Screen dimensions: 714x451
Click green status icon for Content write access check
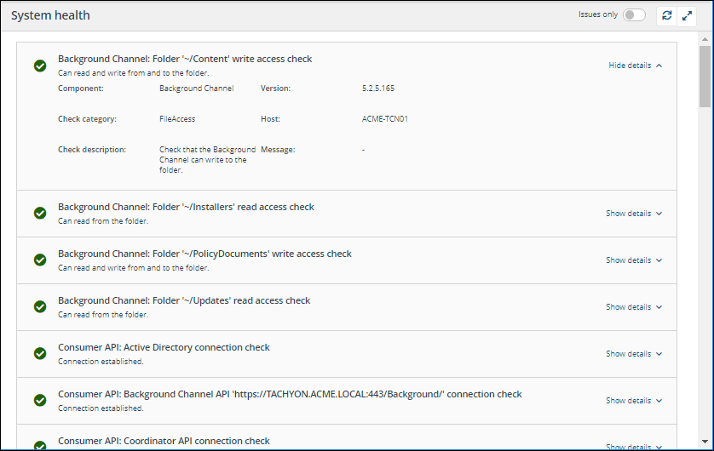tap(40, 66)
